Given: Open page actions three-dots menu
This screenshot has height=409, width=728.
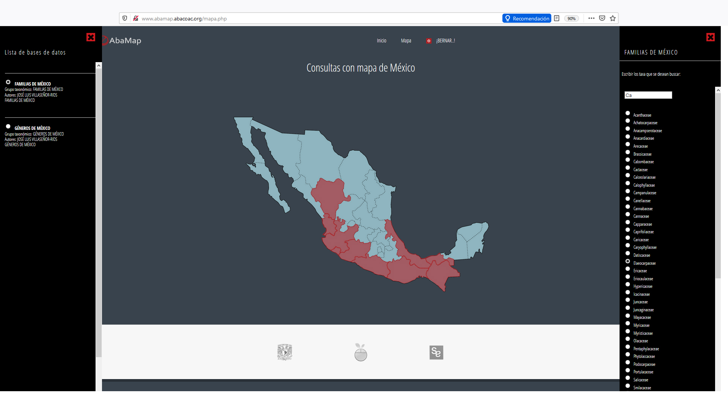Looking at the screenshot, I should point(591,19).
